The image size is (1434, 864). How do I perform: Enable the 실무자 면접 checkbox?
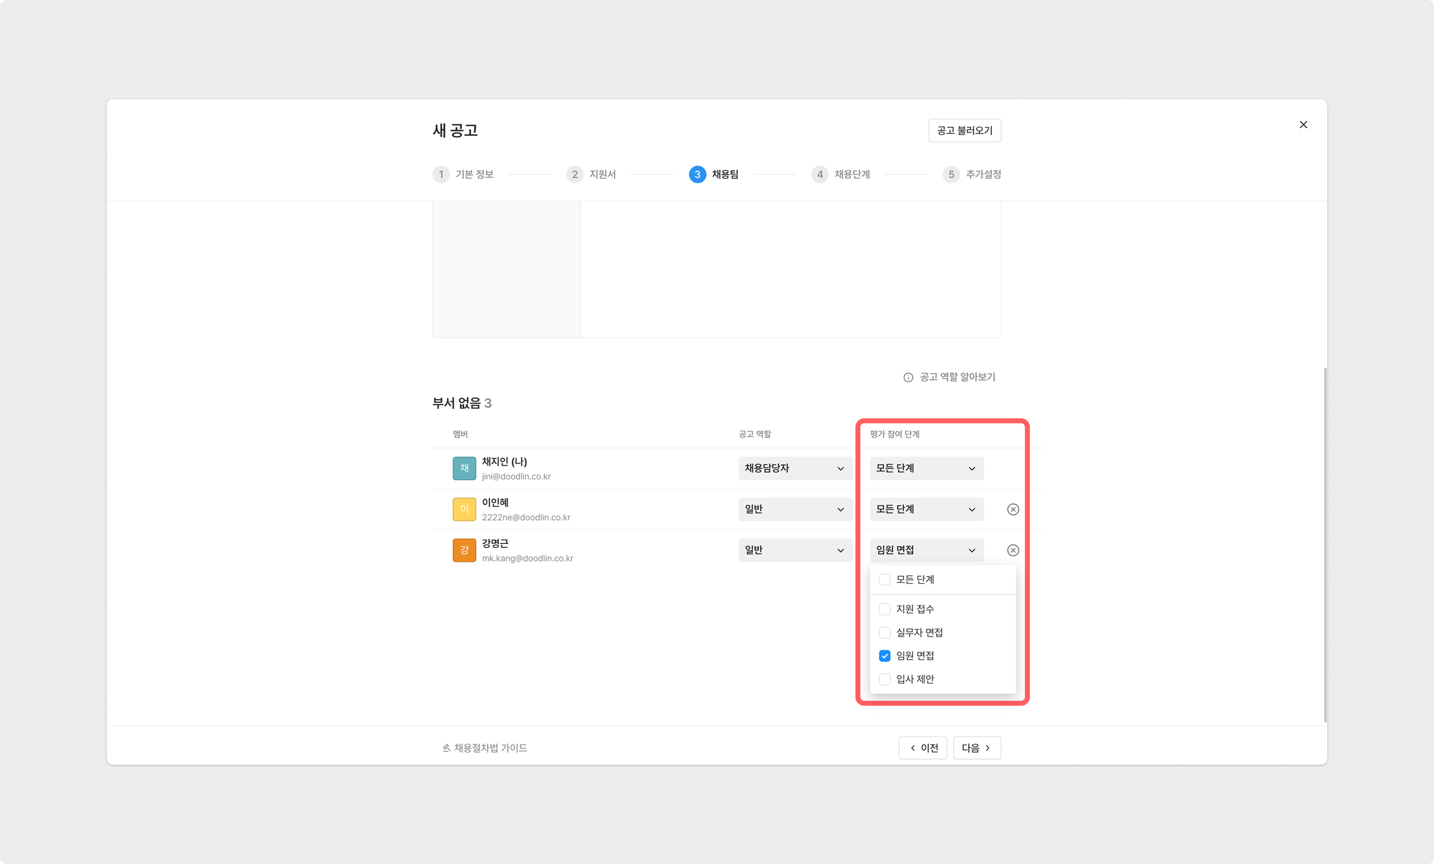tap(884, 632)
